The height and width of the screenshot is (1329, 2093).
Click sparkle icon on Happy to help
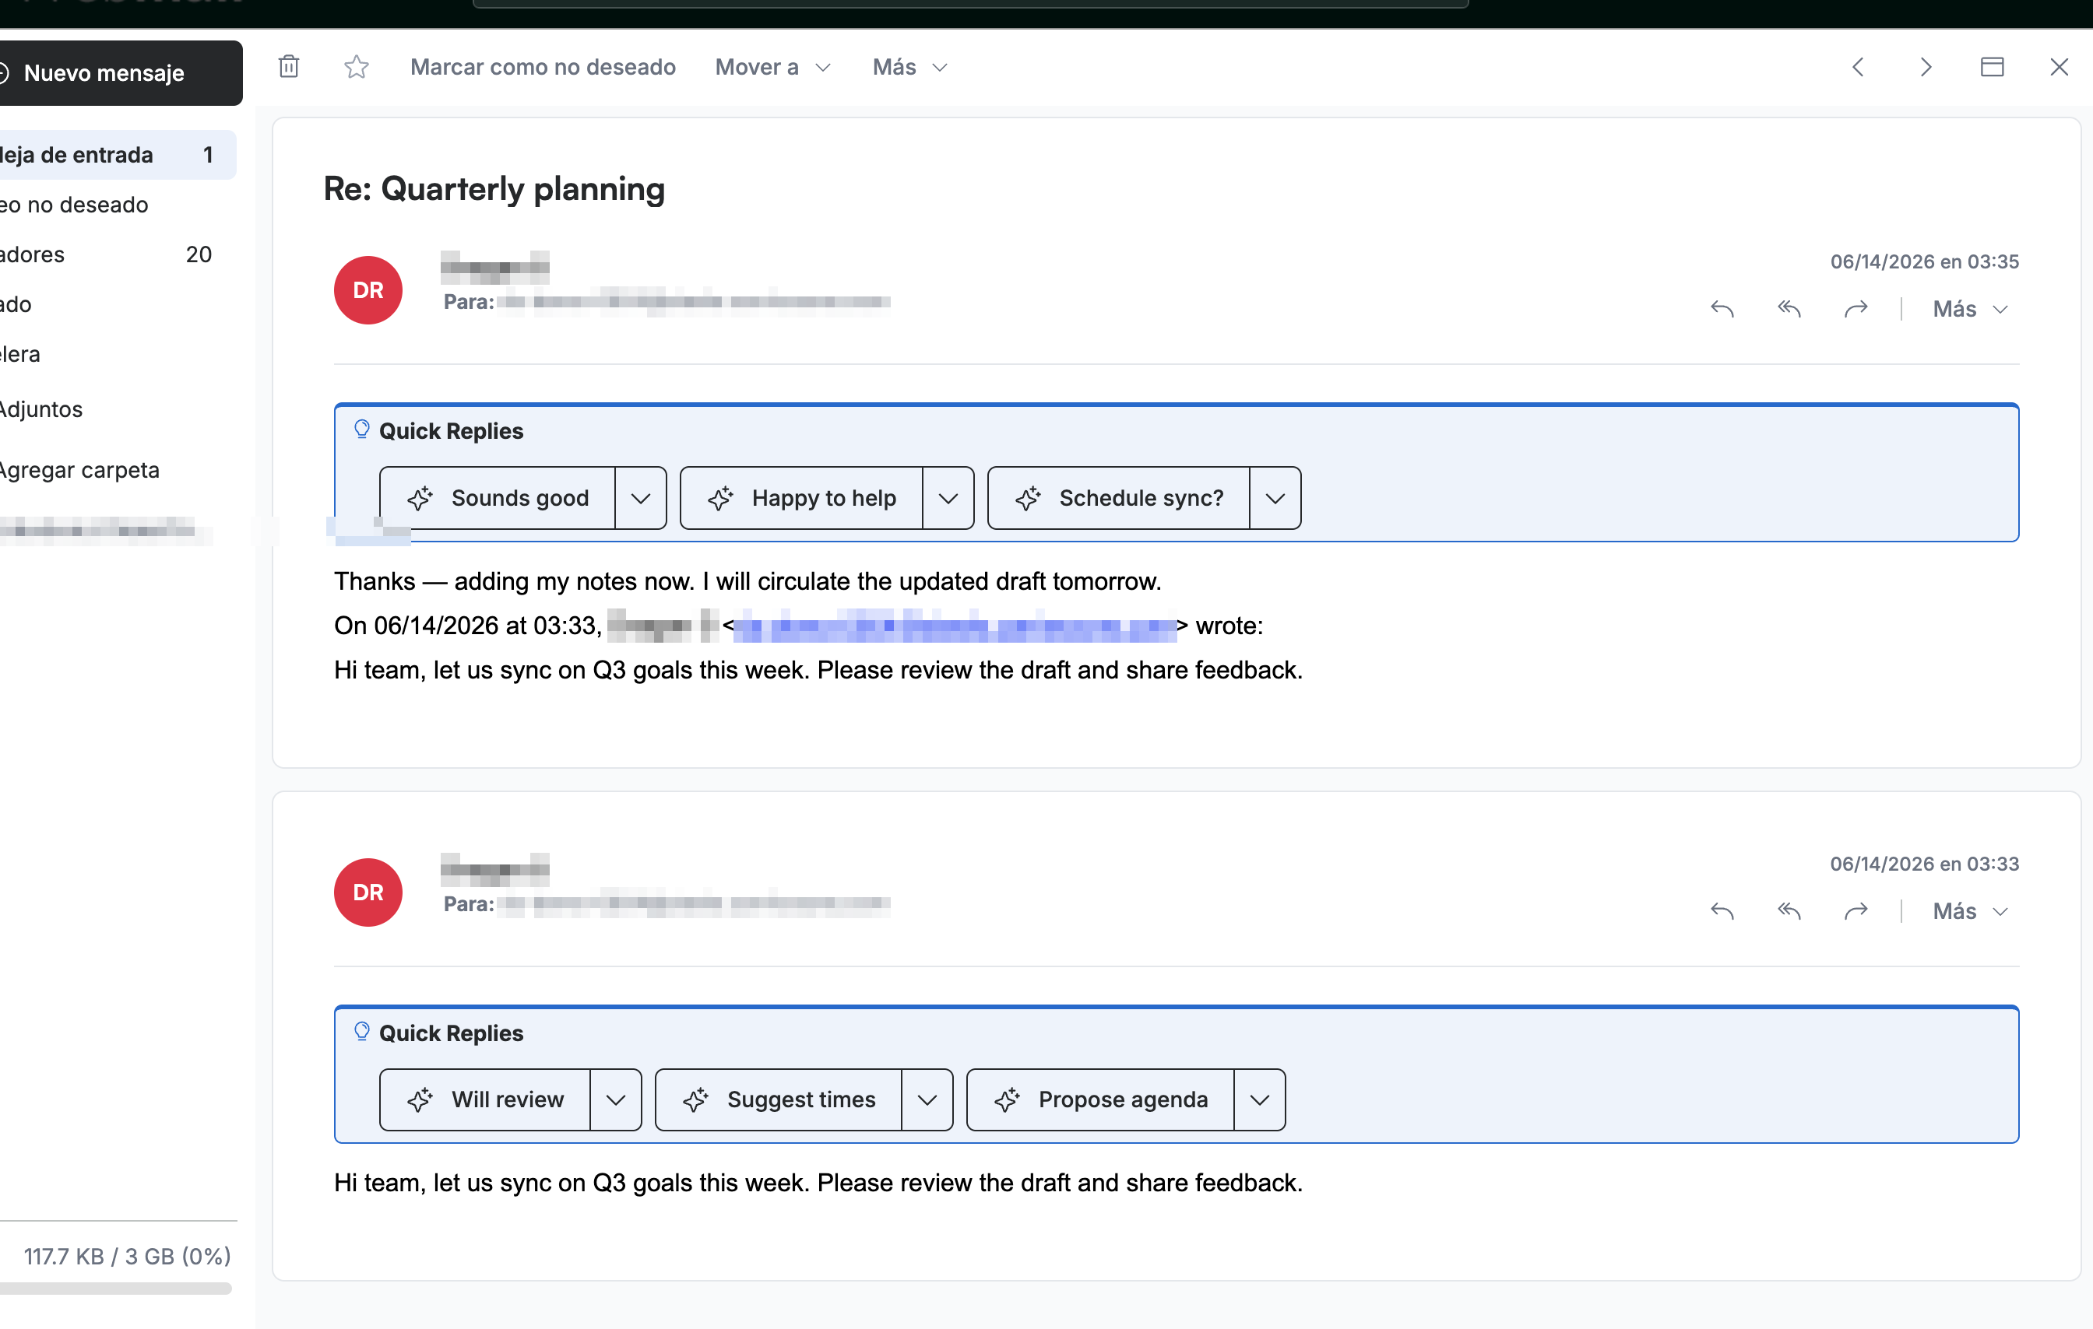720,498
